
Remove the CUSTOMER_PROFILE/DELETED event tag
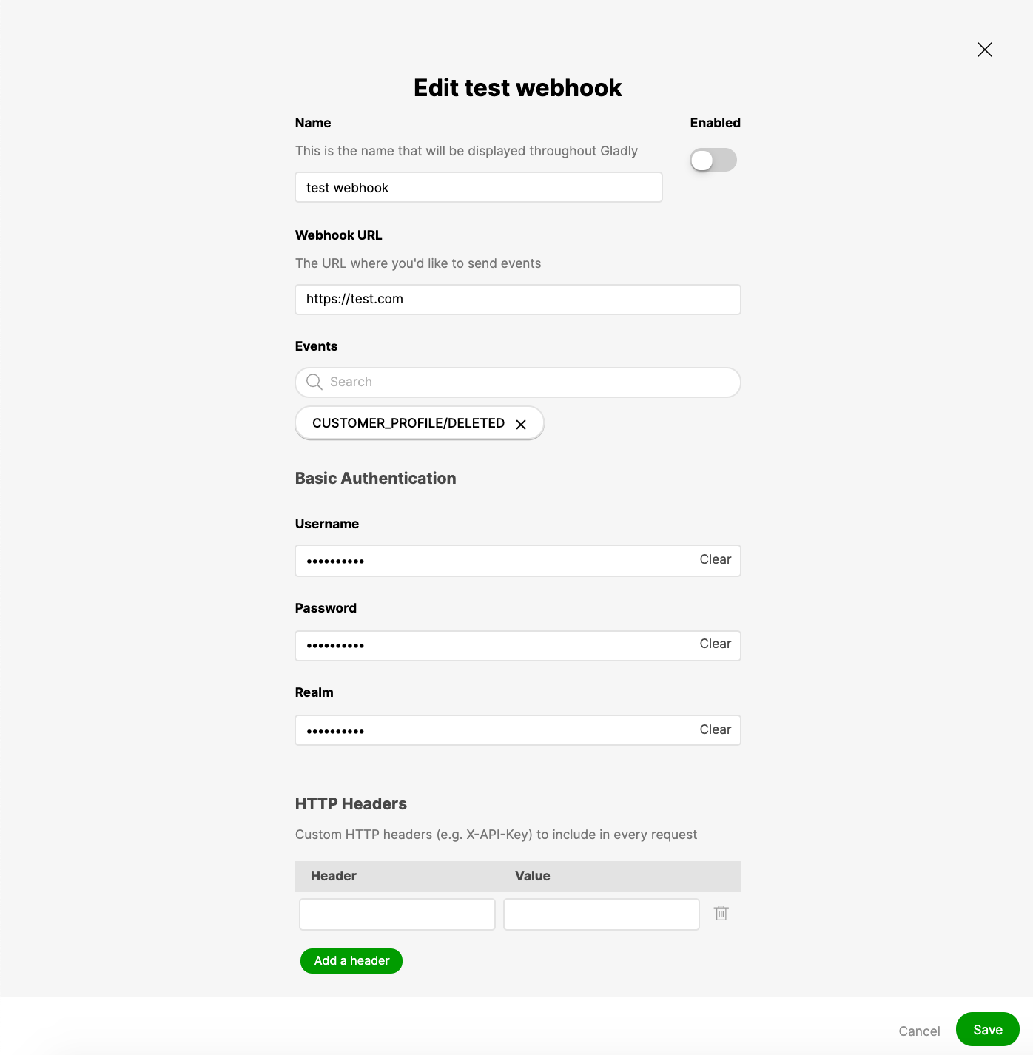(x=521, y=425)
